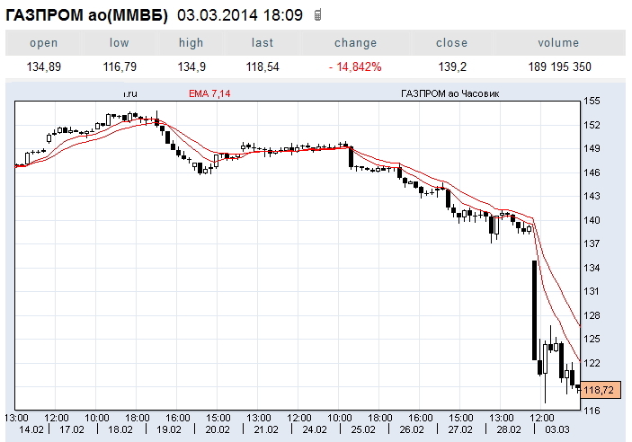Click the 19.02 date axis label
The image size is (632, 442).
pyautogui.click(x=169, y=429)
